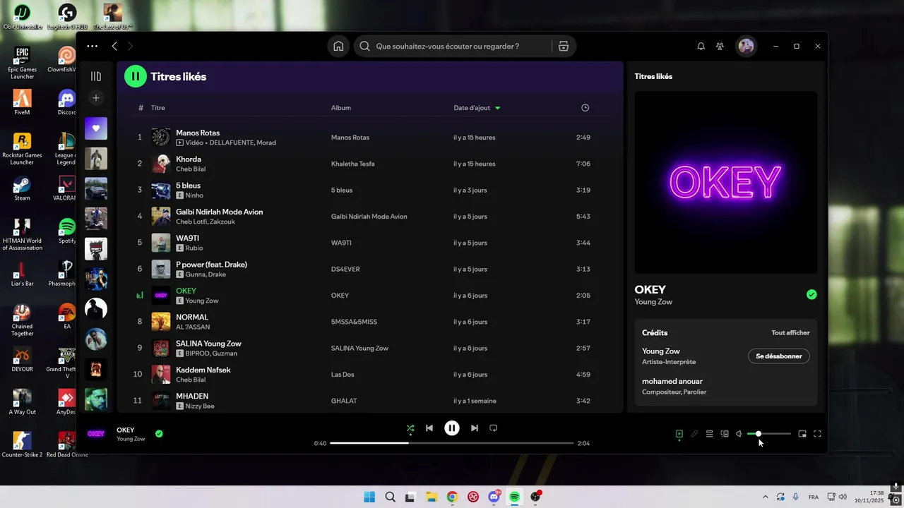Adjust the volume slider
Image resolution: width=904 pixels, height=508 pixels.
pos(769,434)
